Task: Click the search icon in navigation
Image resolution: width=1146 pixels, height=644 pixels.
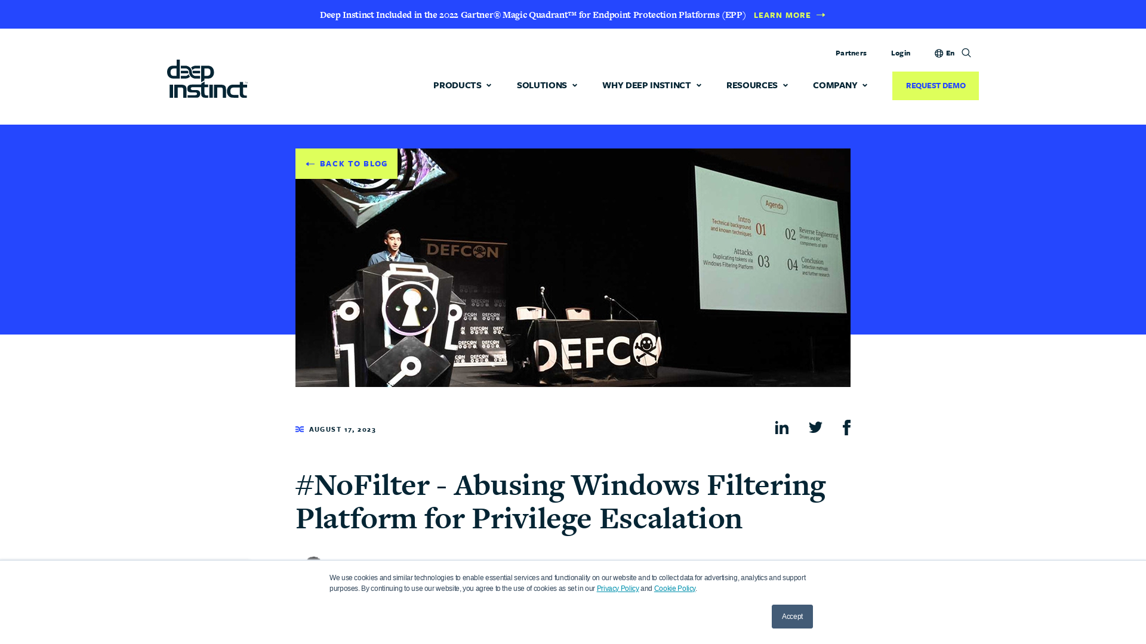Action: (x=966, y=52)
